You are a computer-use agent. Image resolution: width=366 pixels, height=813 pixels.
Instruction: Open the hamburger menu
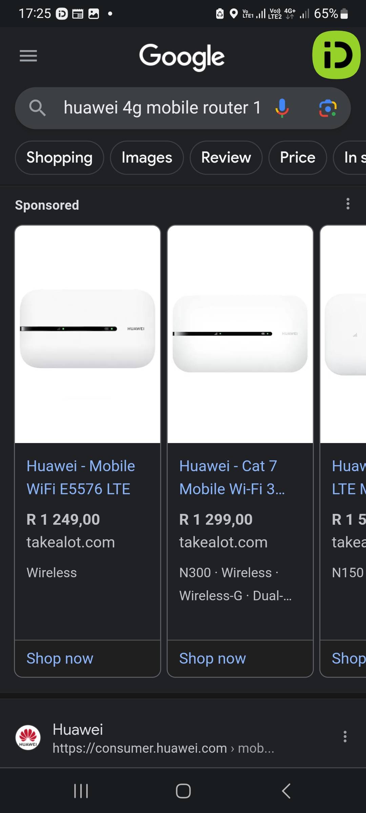pos(28,56)
